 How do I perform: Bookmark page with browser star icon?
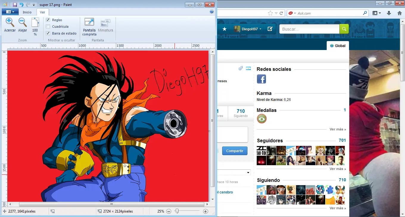[270, 13]
